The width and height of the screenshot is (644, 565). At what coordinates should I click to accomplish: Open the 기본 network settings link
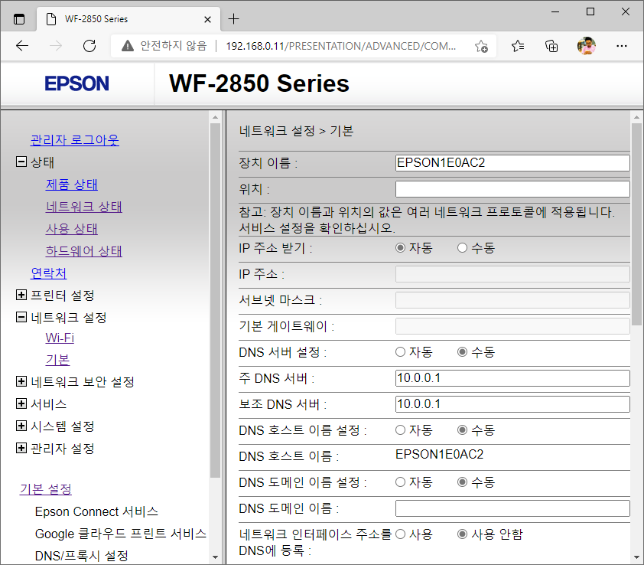coord(58,361)
